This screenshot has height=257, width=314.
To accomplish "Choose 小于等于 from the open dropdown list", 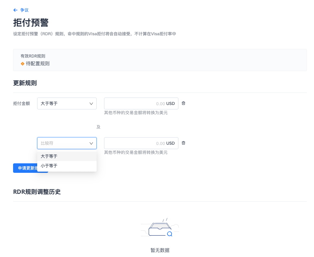I will tap(49, 166).
